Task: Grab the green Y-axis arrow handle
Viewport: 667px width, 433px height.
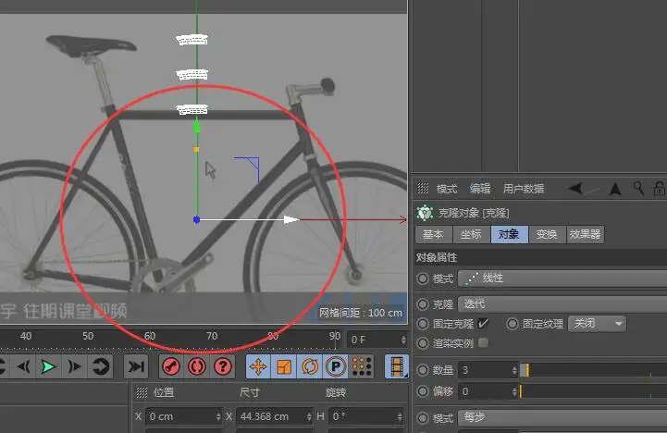Action: 196,127
